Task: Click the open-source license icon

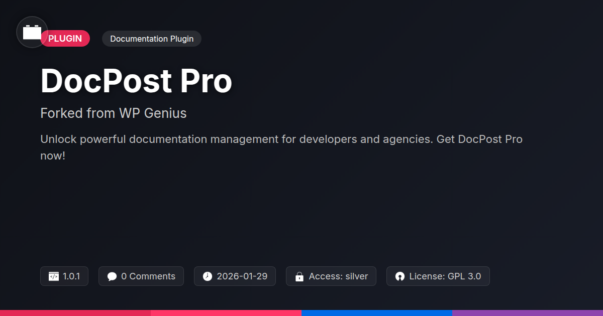Action: click(400, 276)
